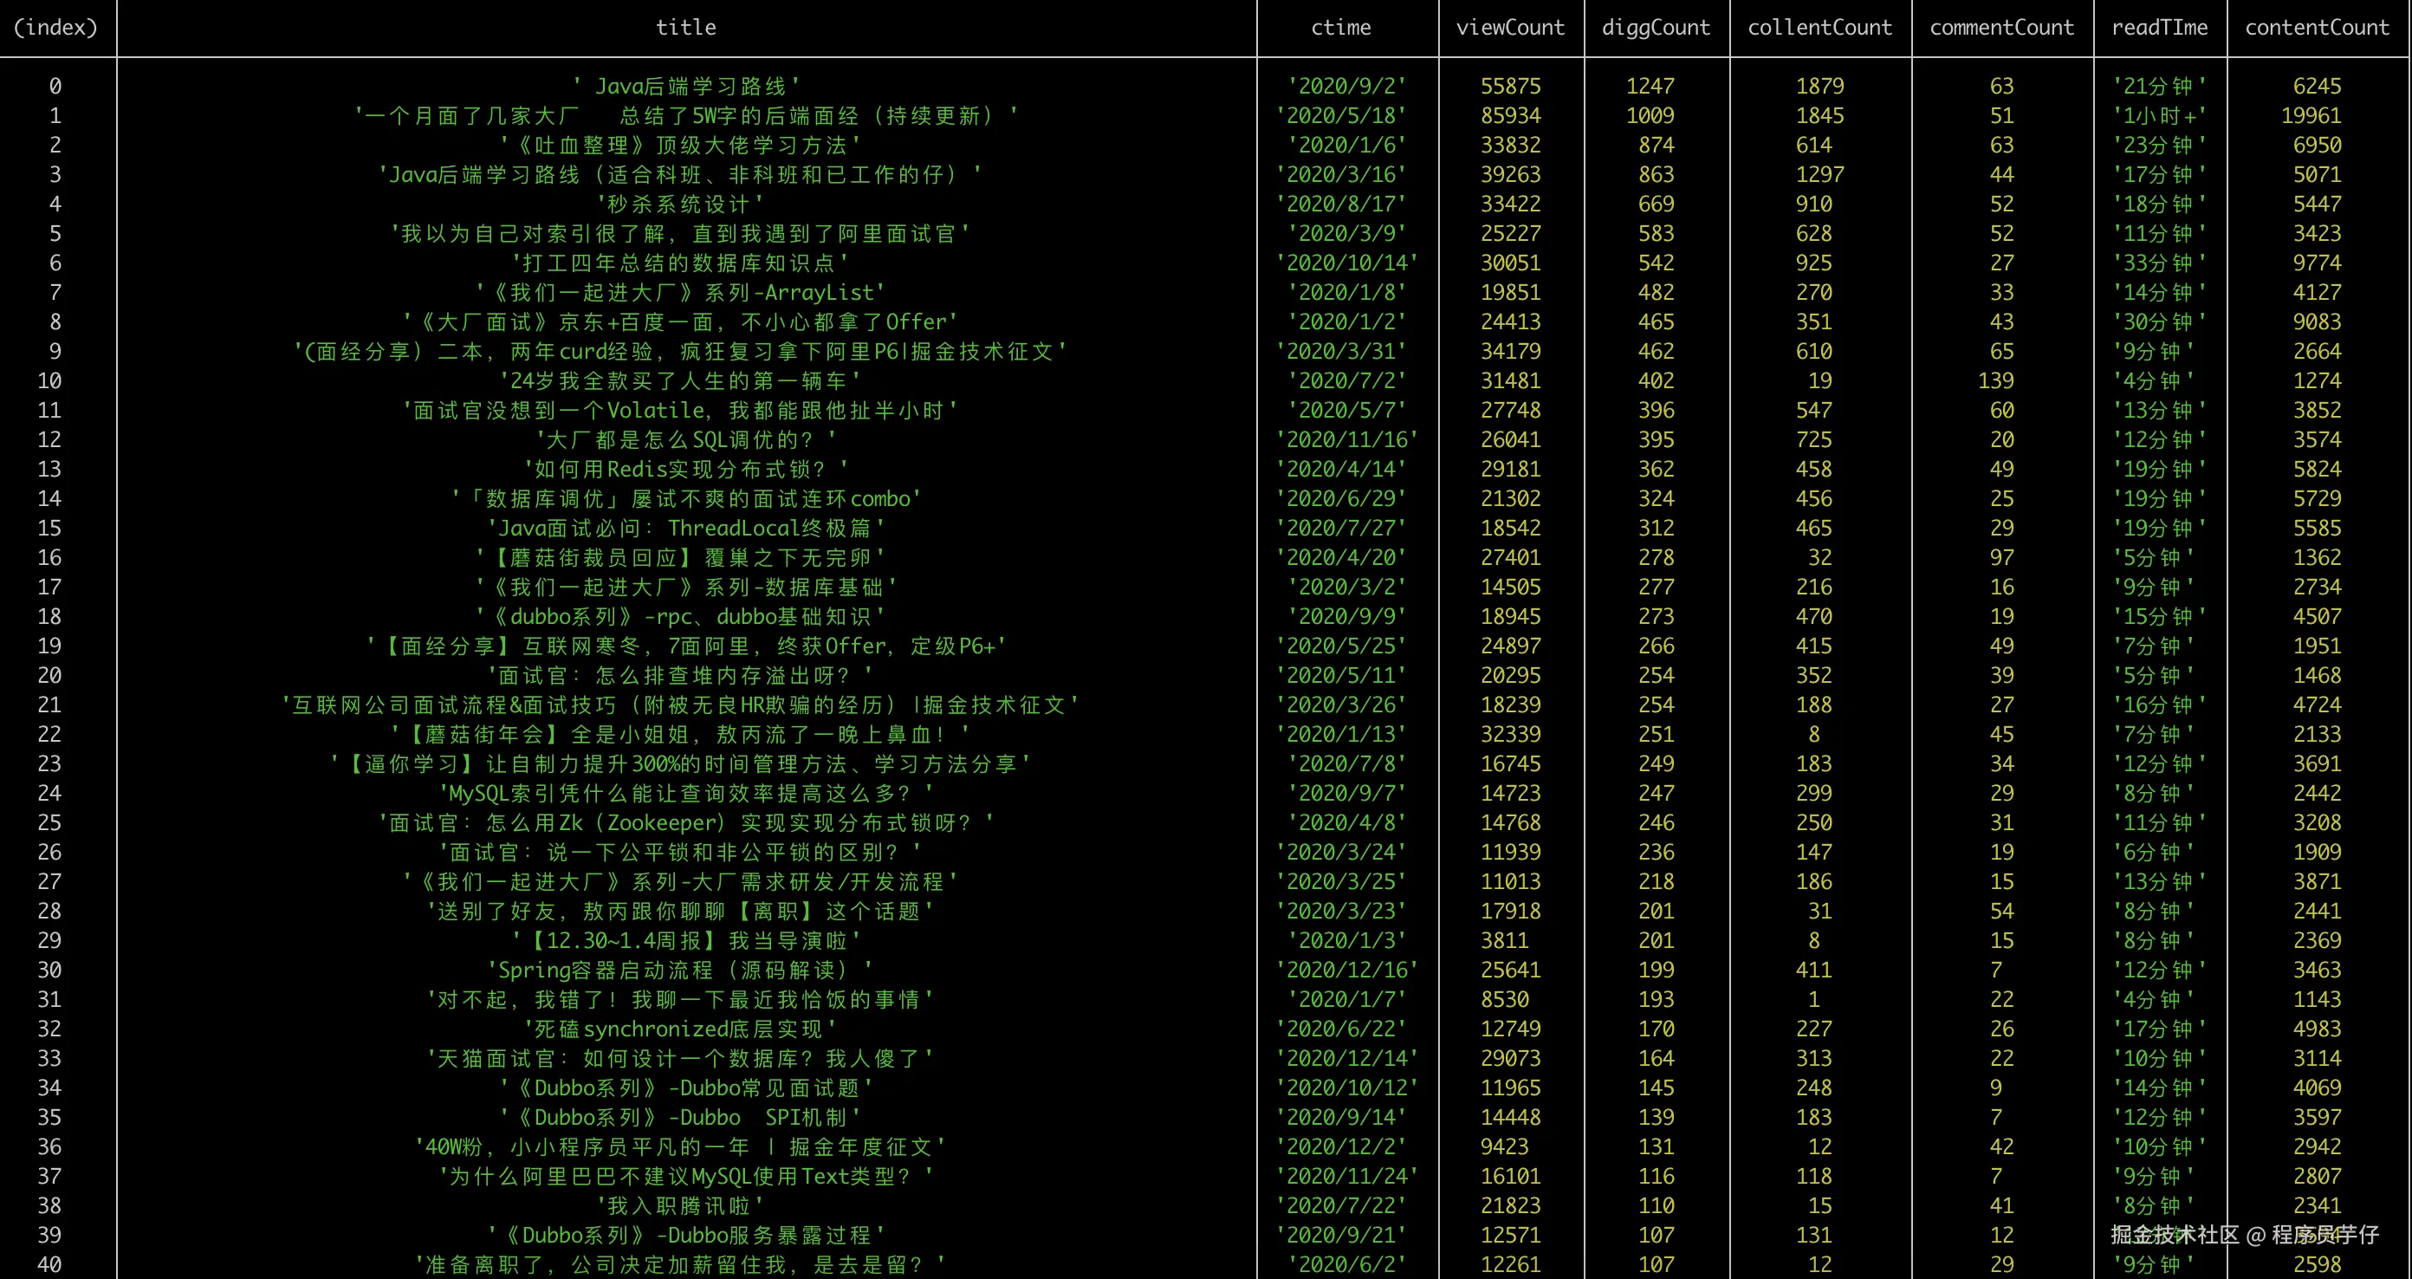Click the (index) column header

[x=56, y=27]
